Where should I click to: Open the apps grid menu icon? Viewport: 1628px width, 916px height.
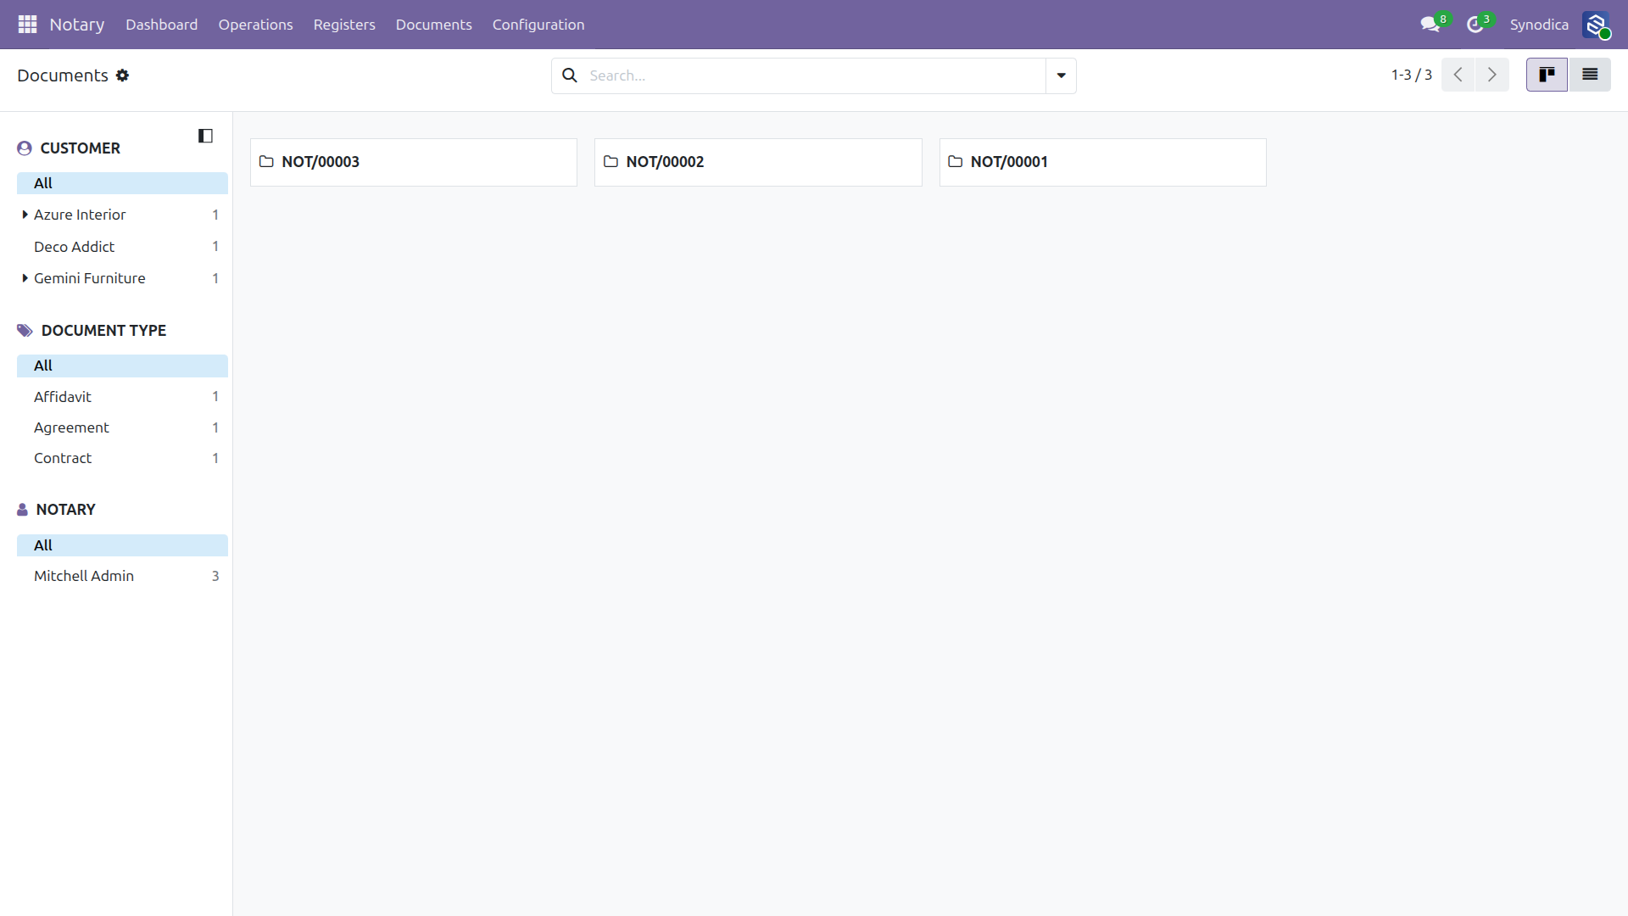click(x=27, y=25)
